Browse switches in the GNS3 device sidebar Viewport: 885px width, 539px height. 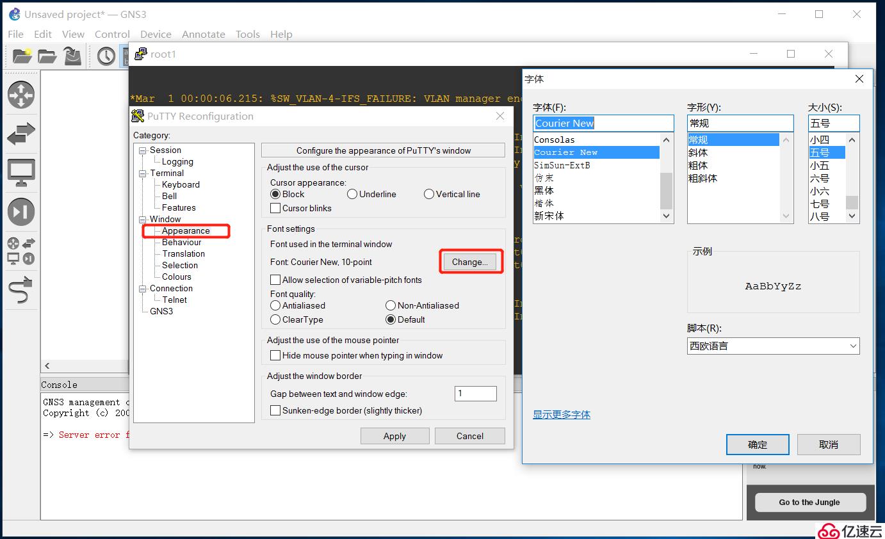tap(21, 134)
